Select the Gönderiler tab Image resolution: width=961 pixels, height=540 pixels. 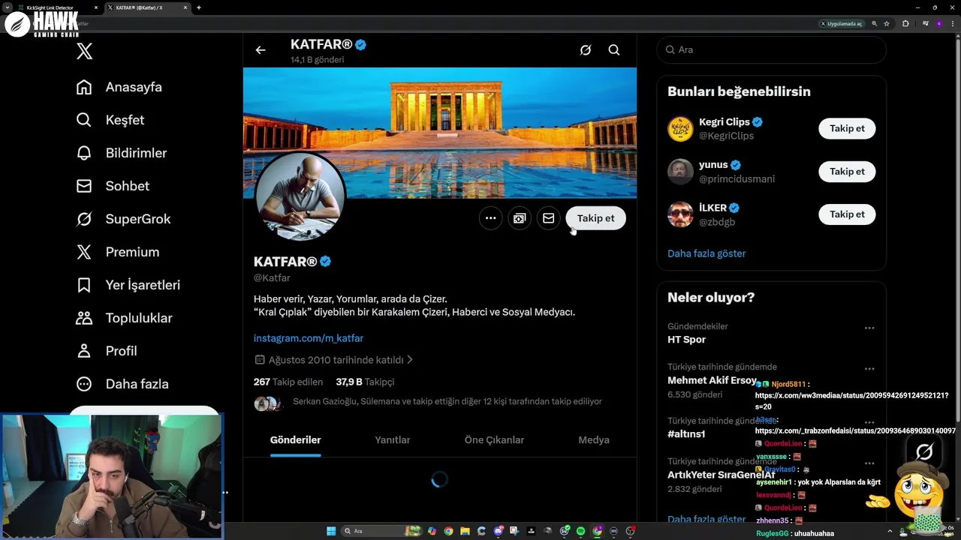click(295, 440)
